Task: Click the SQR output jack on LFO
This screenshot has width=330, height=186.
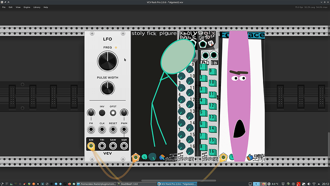Action: click(x=124, y=146)
